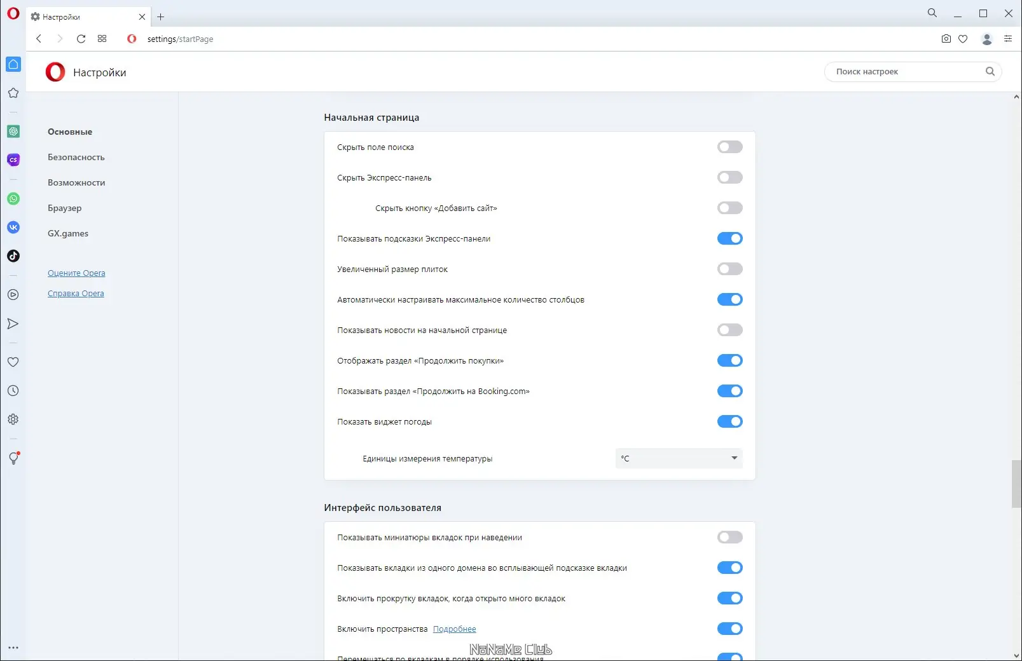
Task: Select "Безопасность" settings section
Action: tap(76, 157)
